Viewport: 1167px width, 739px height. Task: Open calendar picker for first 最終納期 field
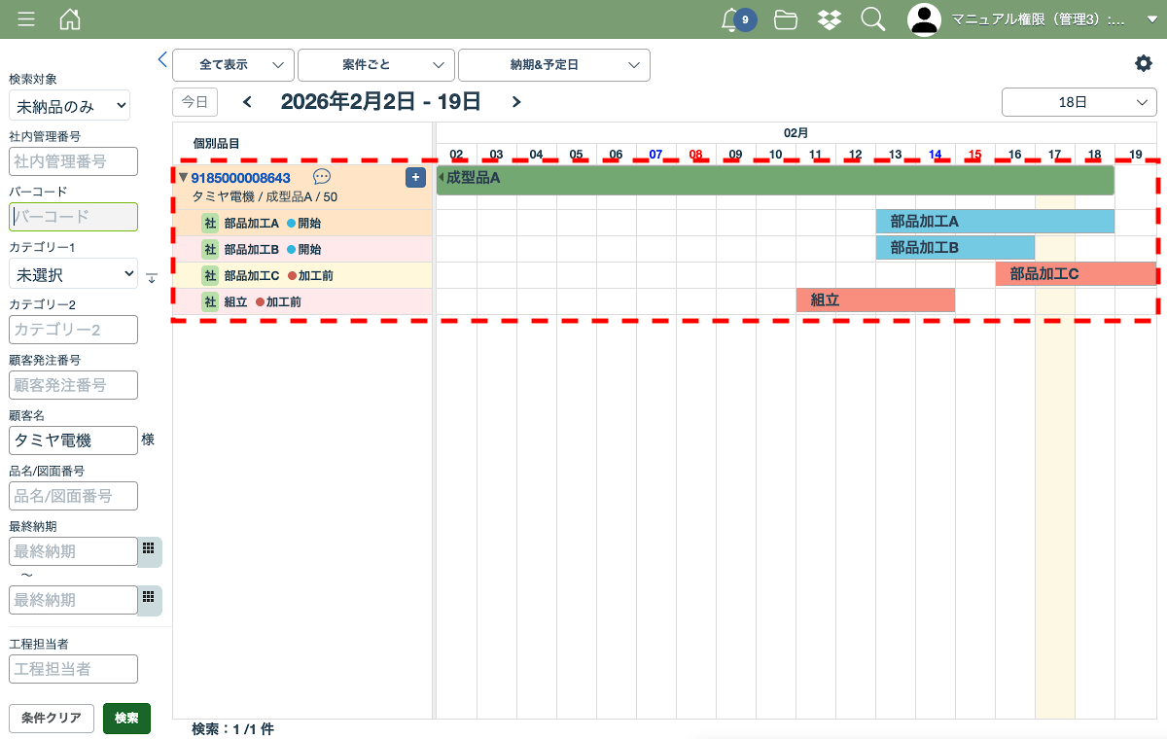pyautogui.click(x=149, y=550)
